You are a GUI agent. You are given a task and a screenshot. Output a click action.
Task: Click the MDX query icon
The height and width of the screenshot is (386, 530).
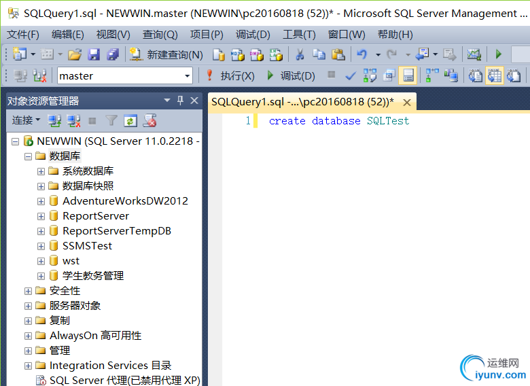point(238,54)
